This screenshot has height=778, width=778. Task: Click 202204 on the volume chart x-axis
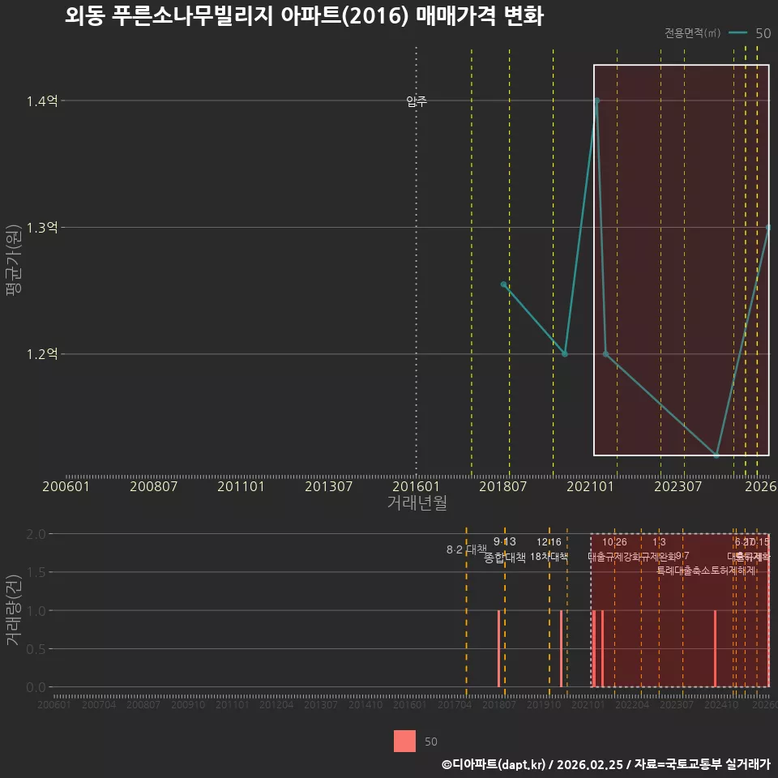(632, 704)
